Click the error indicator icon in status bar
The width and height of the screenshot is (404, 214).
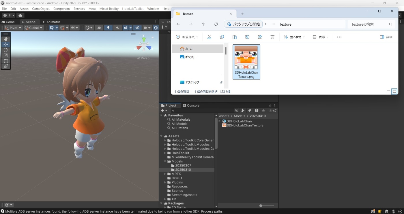(x=3, y=211)
